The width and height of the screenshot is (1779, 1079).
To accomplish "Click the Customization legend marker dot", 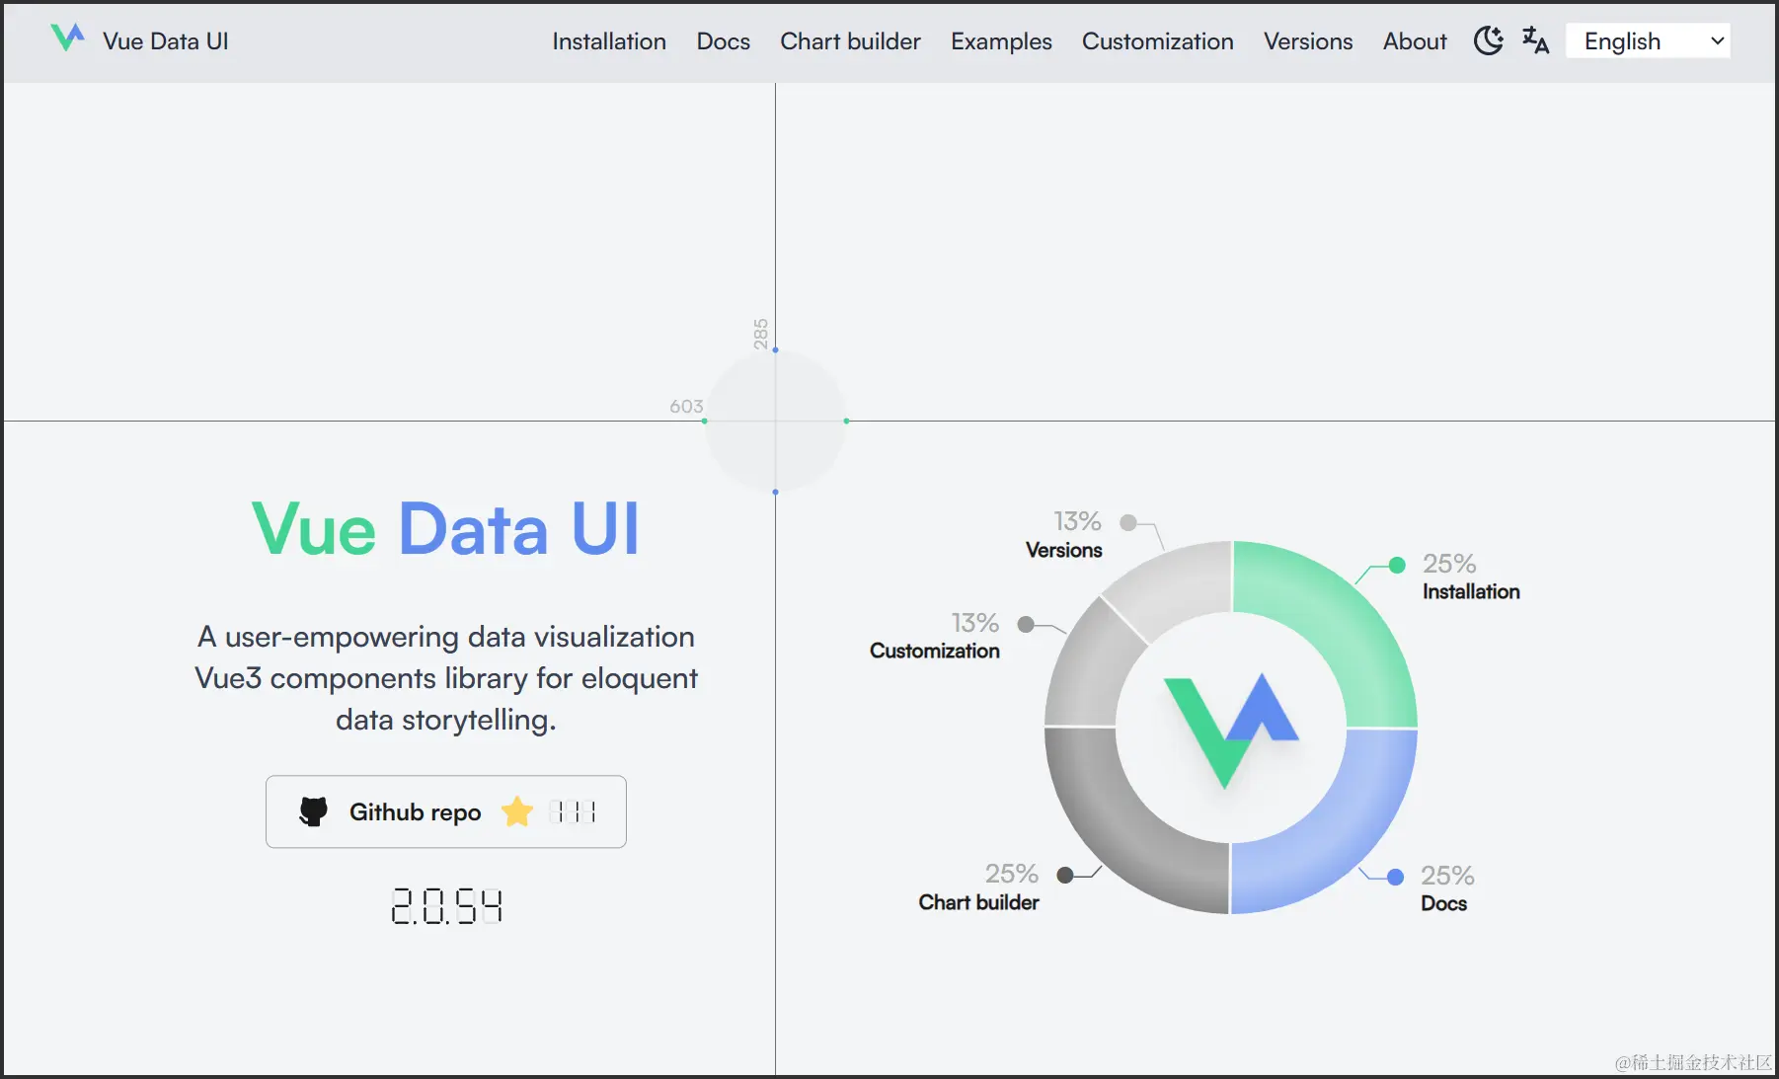I will 1026,624.
